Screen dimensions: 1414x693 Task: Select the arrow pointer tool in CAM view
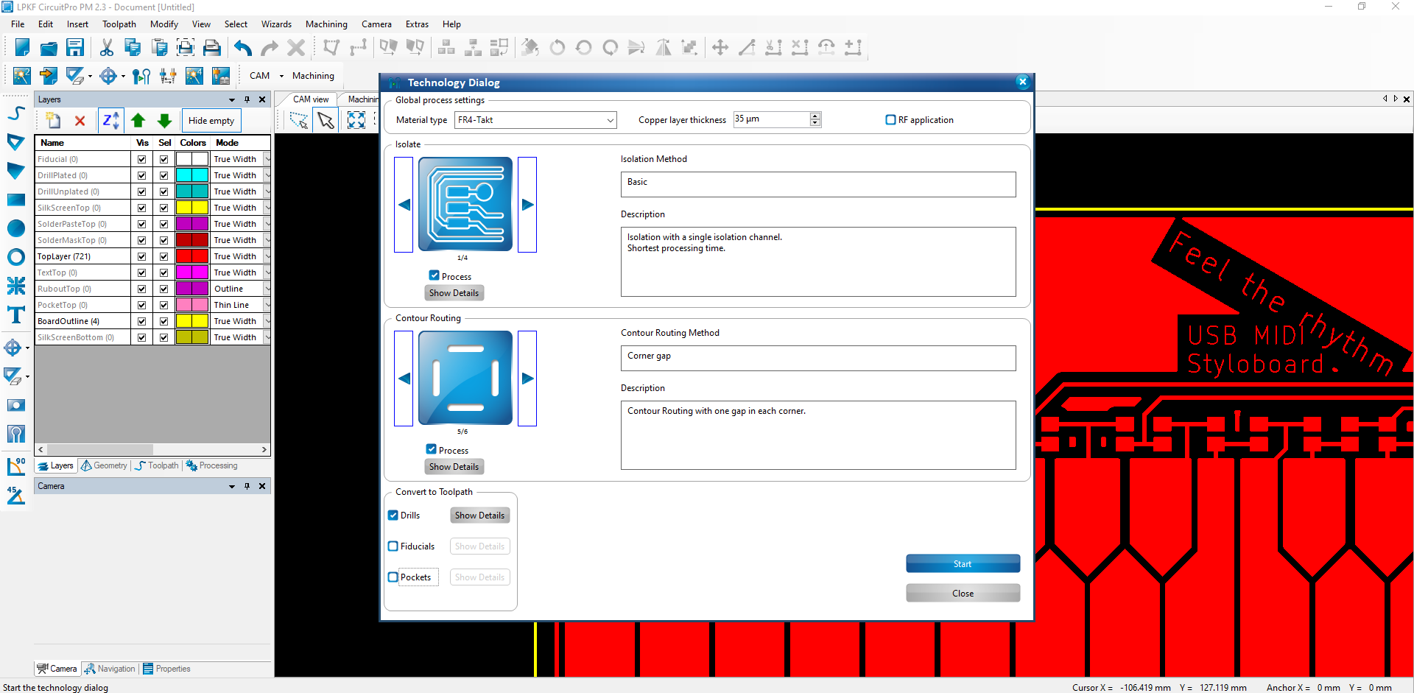[326, 120]
